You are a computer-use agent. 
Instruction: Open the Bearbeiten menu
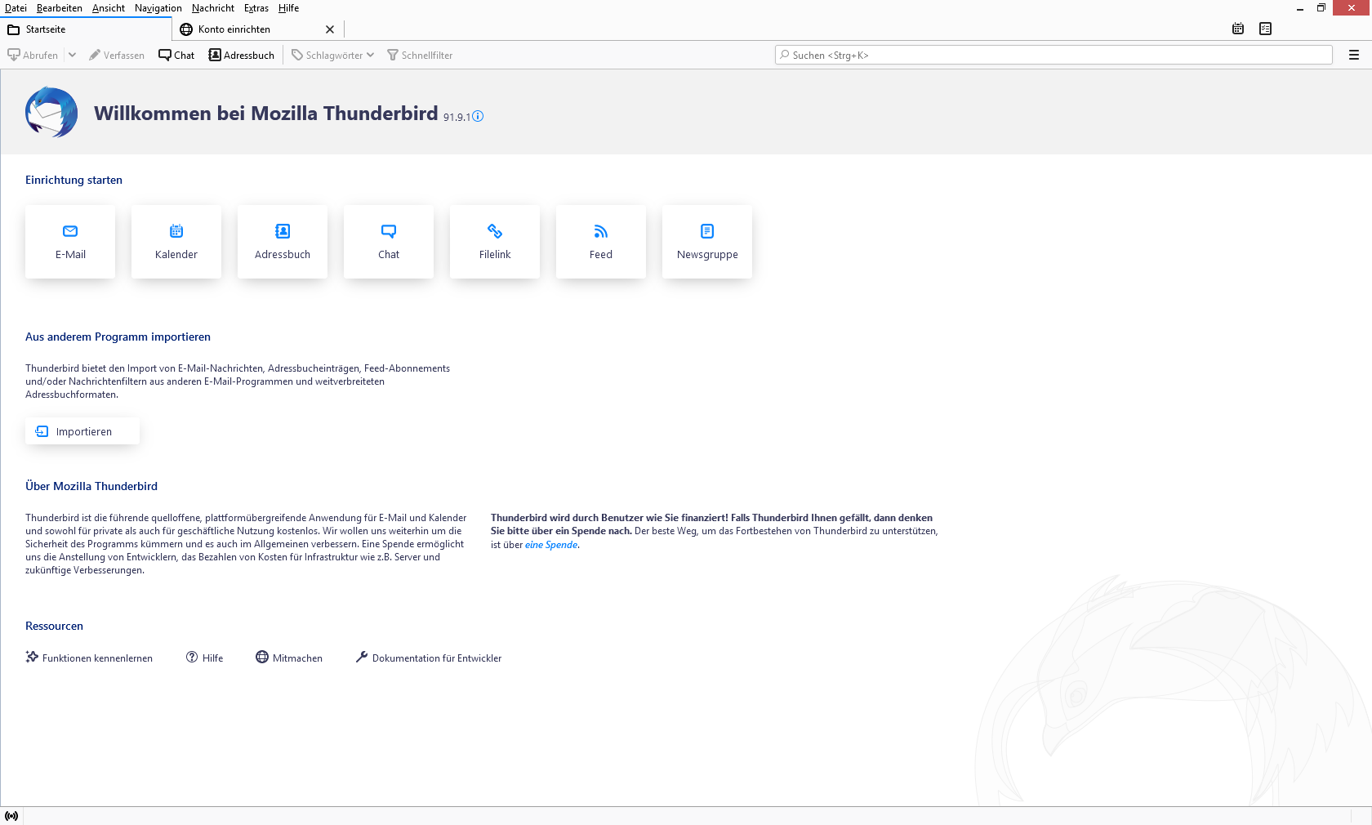[x=60, y=8]
